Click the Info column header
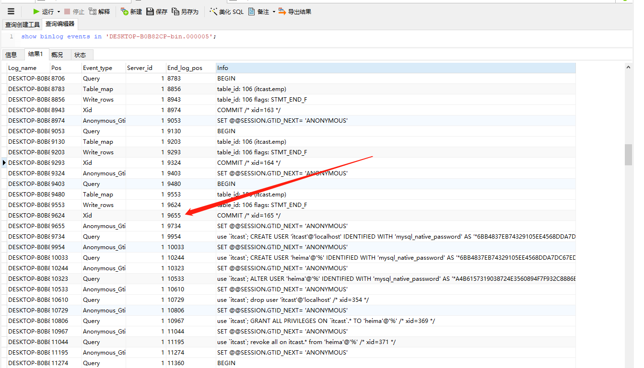The width and height of the screenshot is (644, 368). pyautogui.click(x=396, y=68)
